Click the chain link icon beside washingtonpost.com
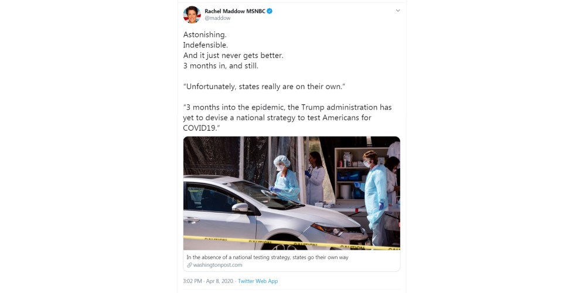 [x=189, y=265]
